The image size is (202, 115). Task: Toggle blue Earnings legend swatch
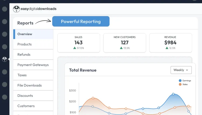tap(180, 80)
